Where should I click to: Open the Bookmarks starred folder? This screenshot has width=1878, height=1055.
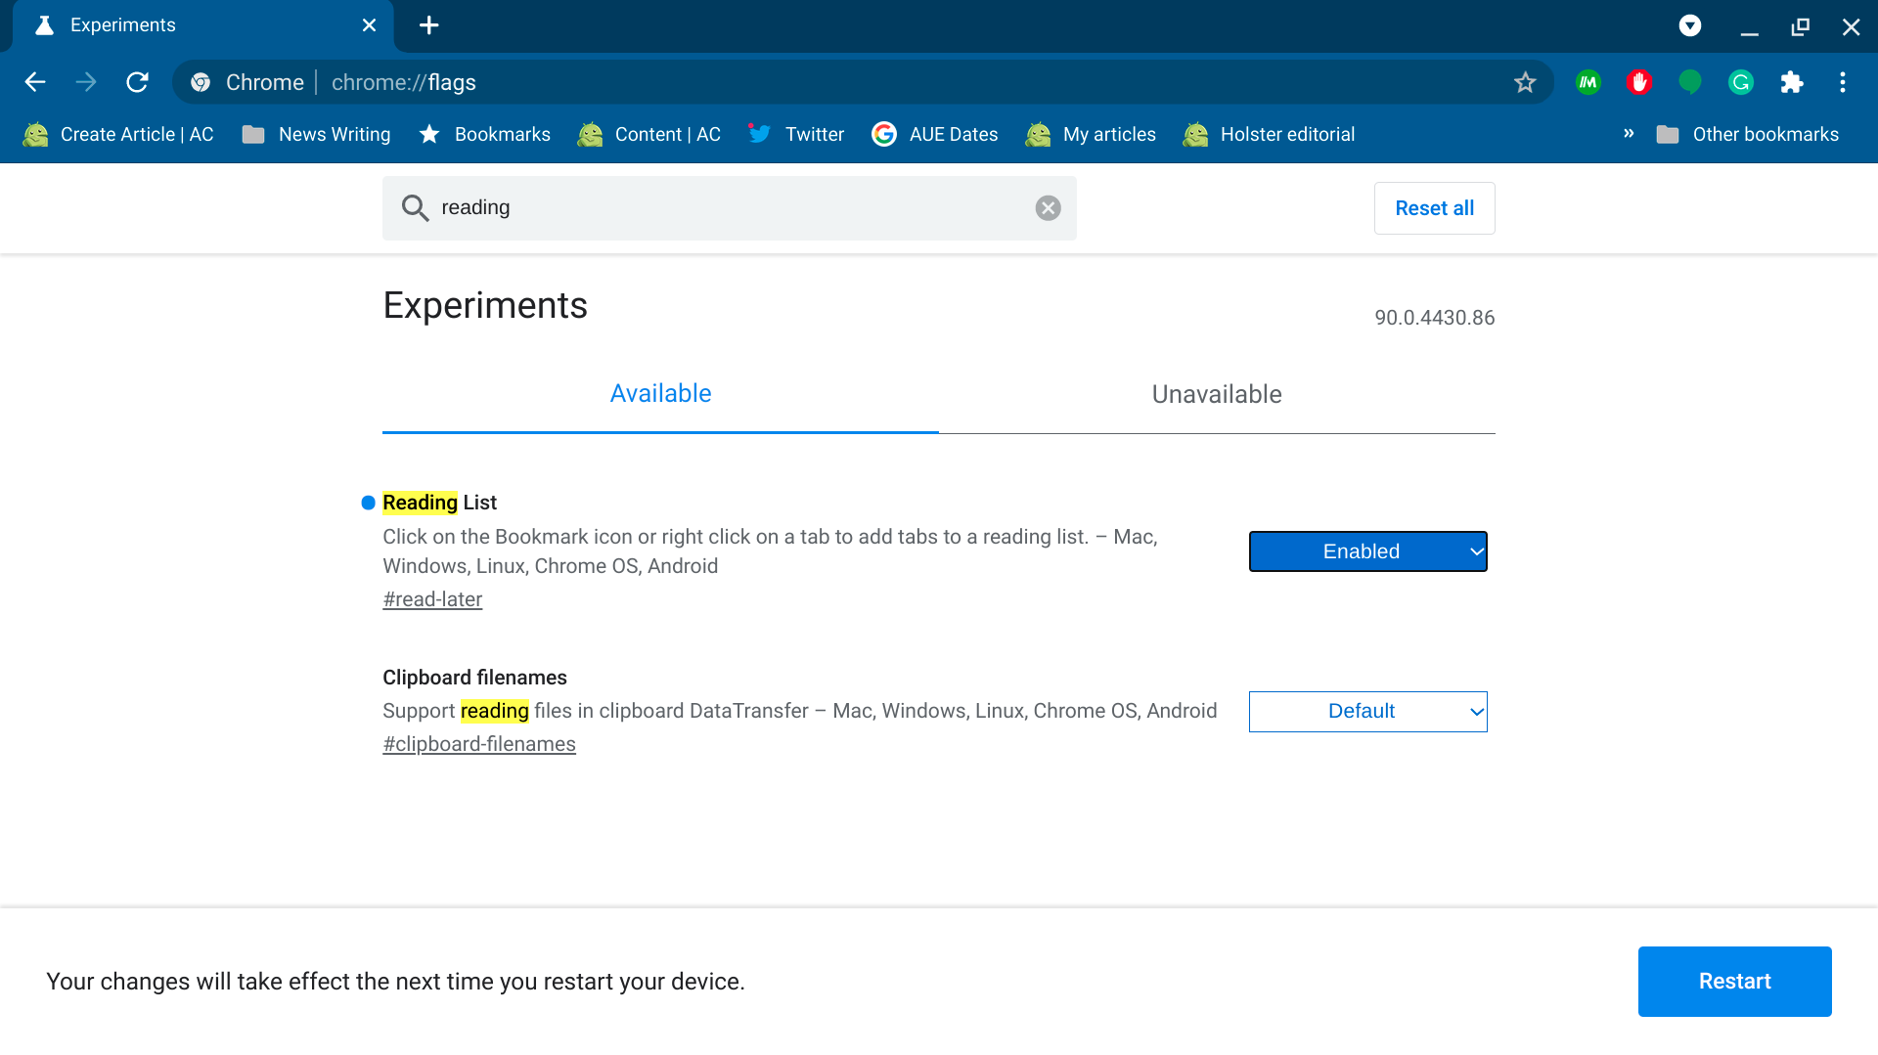[x=484, y=135]
